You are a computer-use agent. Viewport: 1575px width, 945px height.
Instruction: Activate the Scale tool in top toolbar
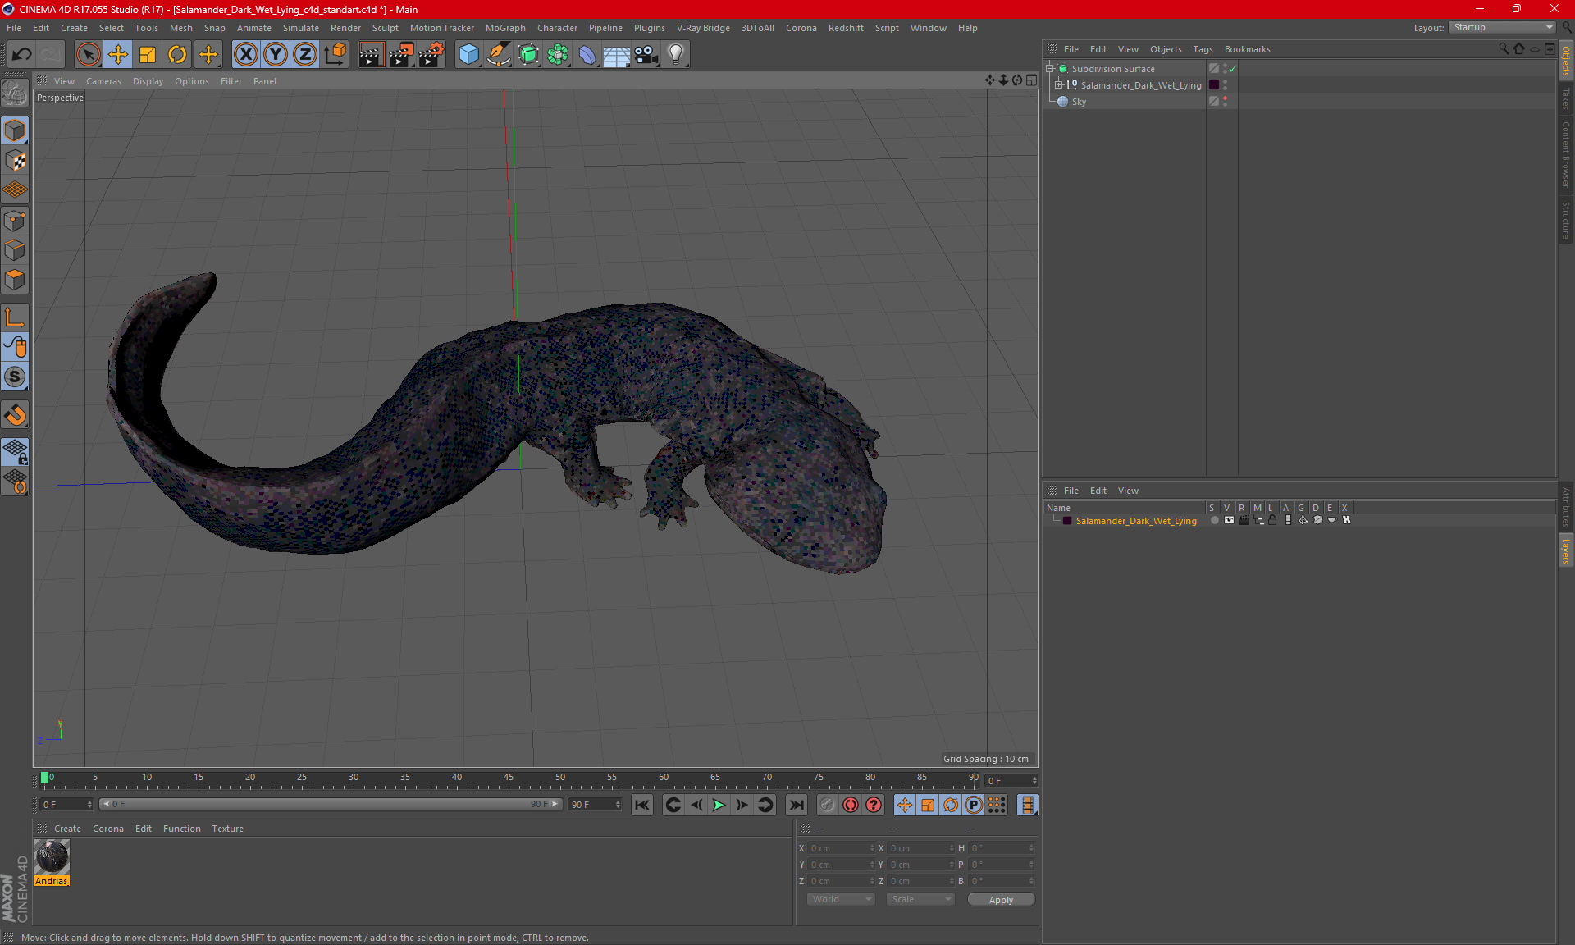click(148, 55)
